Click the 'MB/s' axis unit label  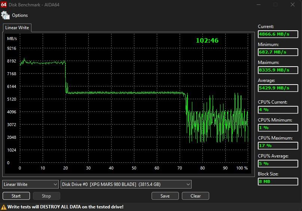pos(12,39)
